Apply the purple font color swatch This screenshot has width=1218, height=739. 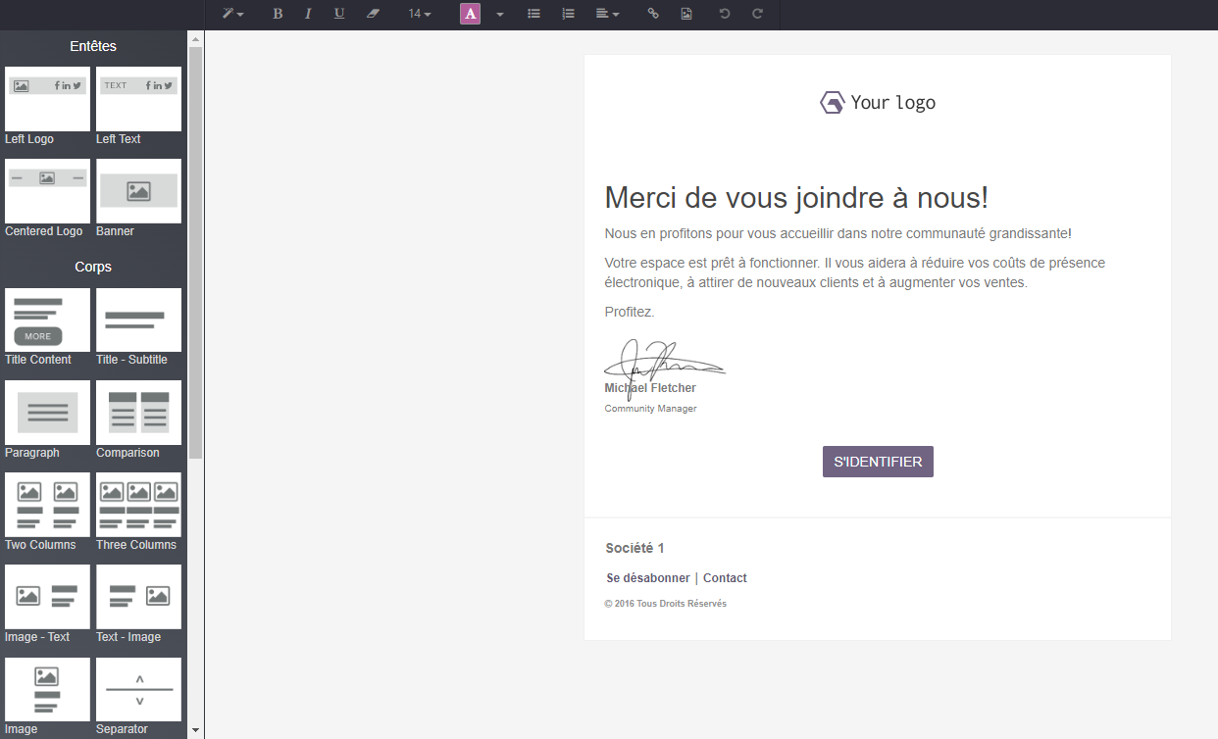[471, 14]
